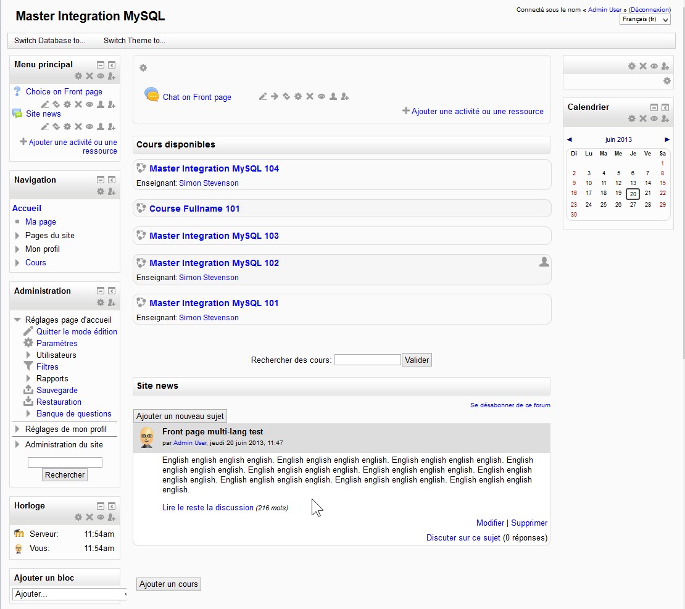The image size is (685, 609).
Task: Click the search field above the Rechercher button
Action: pyautogui.click(x=65, y=462)
